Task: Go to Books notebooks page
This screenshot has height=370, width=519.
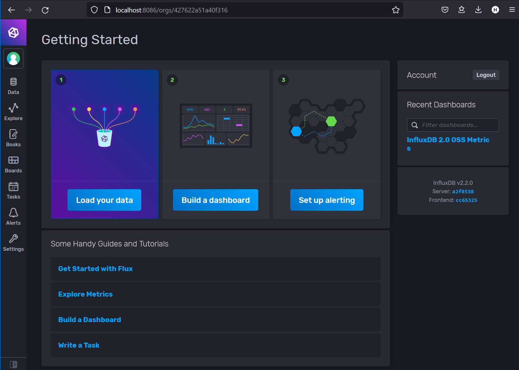Action: pyautogui.click(x=13, y=138)
